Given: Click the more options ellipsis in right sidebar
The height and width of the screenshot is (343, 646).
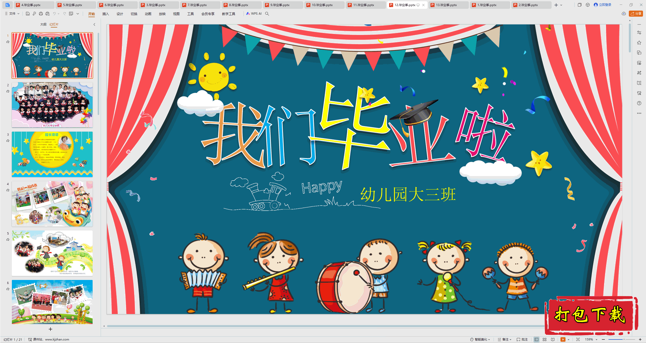Looking at the screenshot, I should (639, 113).
